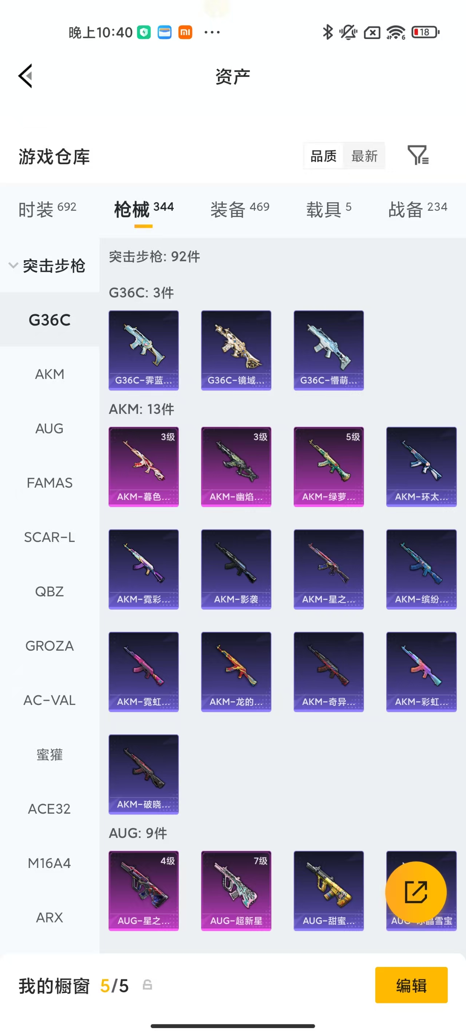Select AKM in the weapon sidebar
The image size is (466, 1035).
pyautogui.click(x=50, y=374)
